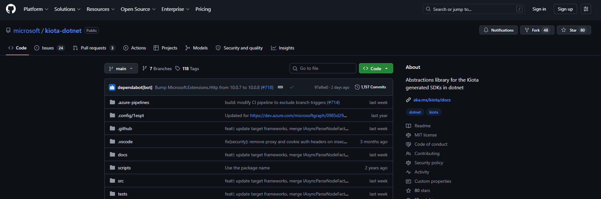601x199 pixels.
Task: Click the docs folder icon
Action: pos(112,155)
